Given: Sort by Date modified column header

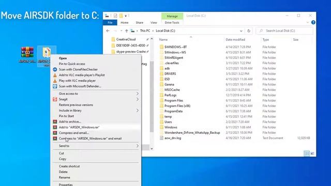Looking at the screenshot, I should pos(235,40).
